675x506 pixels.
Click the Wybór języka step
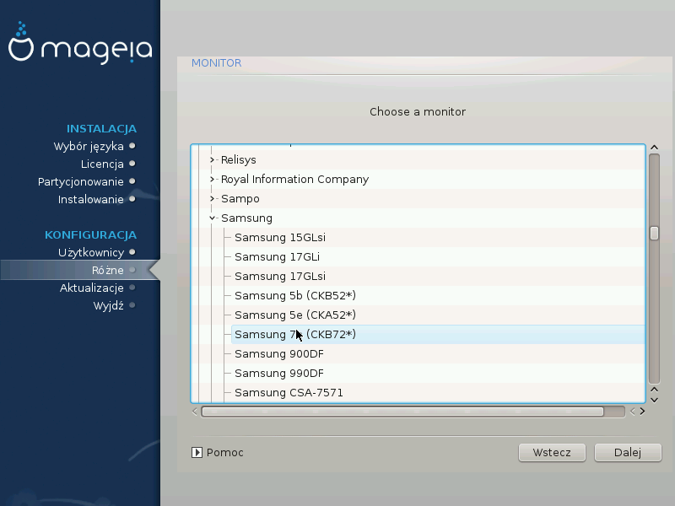coord(89,146)
